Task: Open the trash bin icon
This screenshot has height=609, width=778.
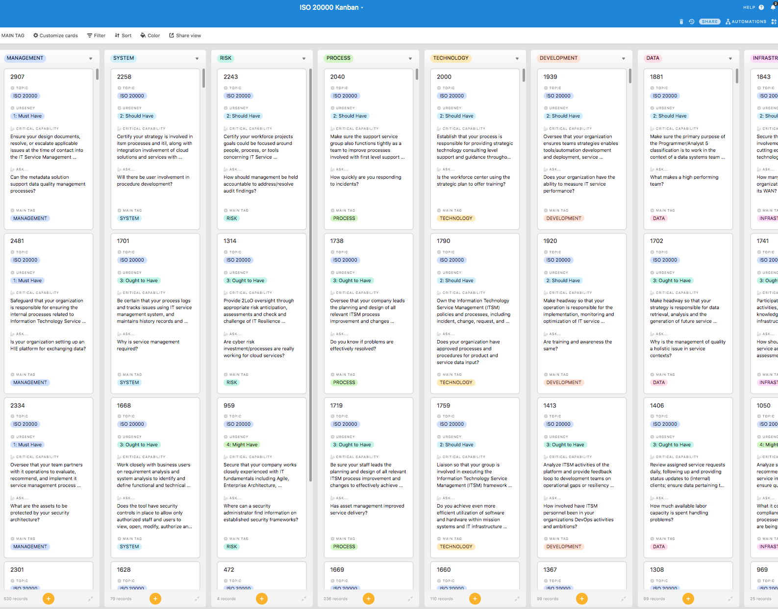Action: click(681, 22)
